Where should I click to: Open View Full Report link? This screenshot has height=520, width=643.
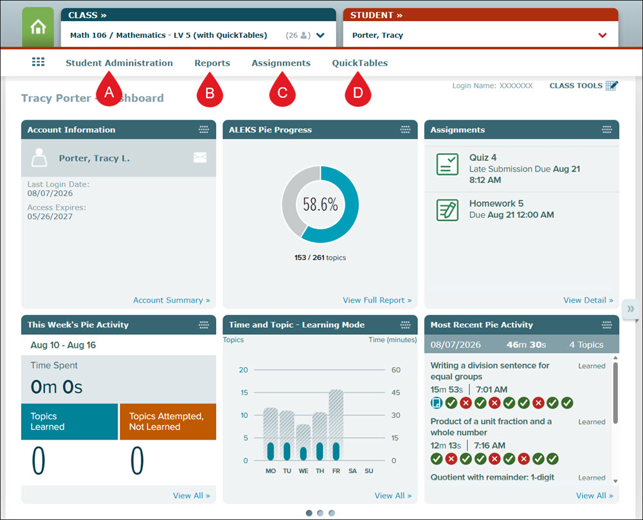[377, 300]
